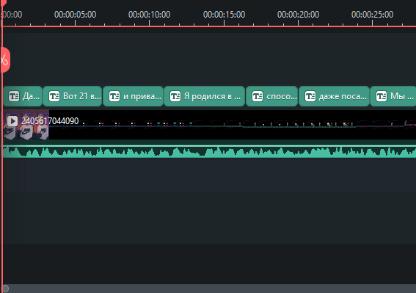Click the horizontal timeline scrollbar
This screenshot has width=416, height=293.
[208, 289]
